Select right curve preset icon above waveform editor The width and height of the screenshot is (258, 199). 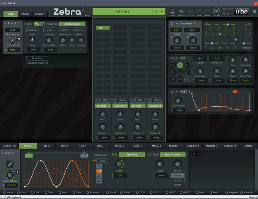coord(84,156)
